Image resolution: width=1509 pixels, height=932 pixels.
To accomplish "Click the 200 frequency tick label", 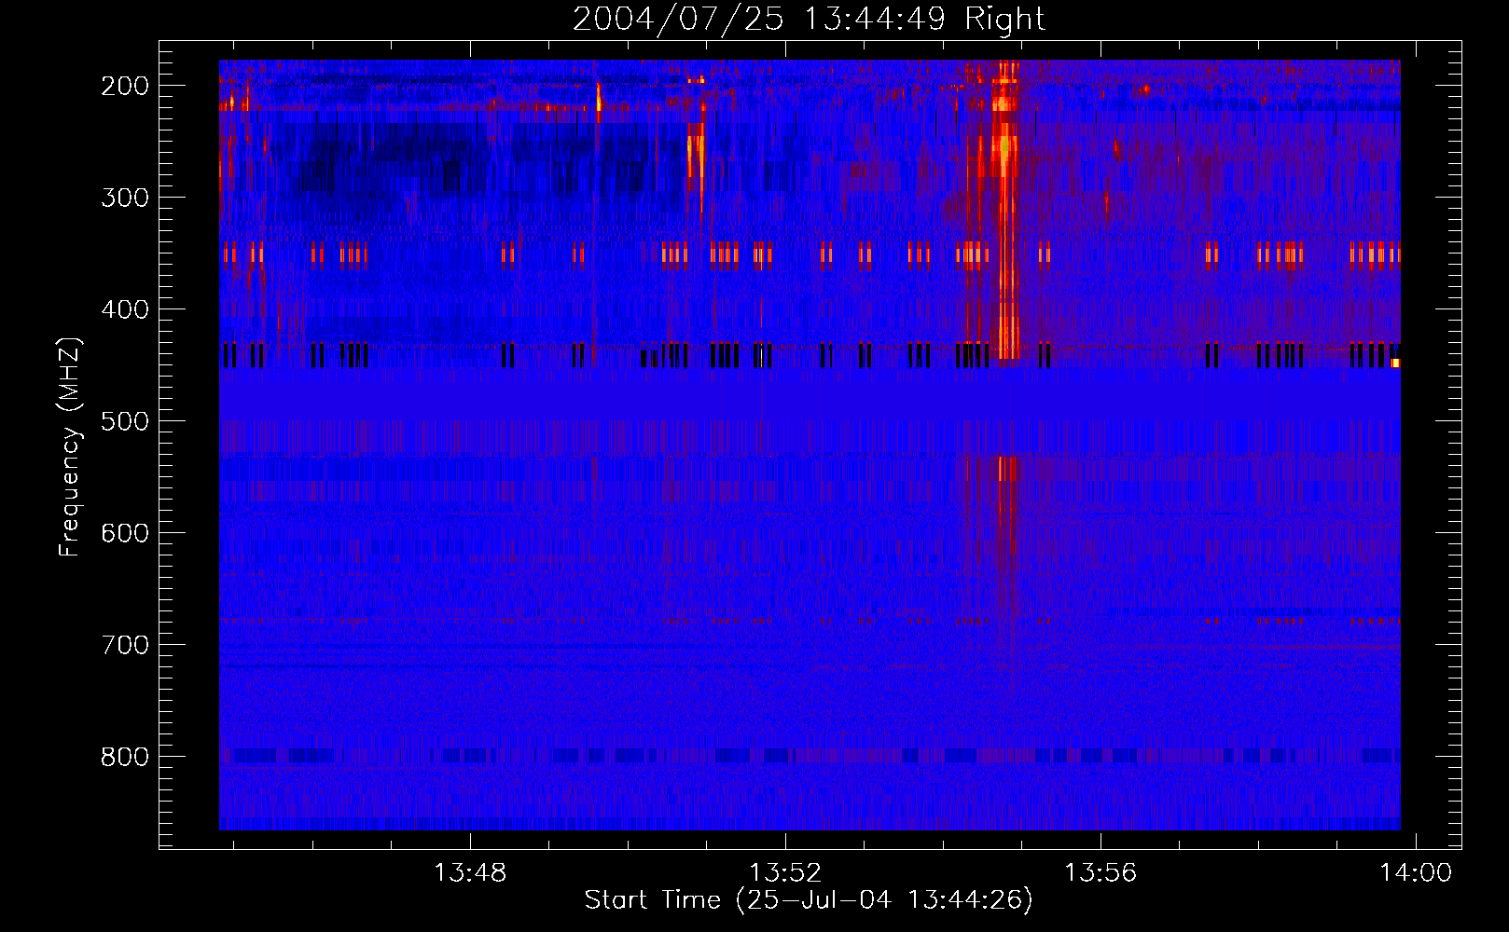I will [125, 86].
